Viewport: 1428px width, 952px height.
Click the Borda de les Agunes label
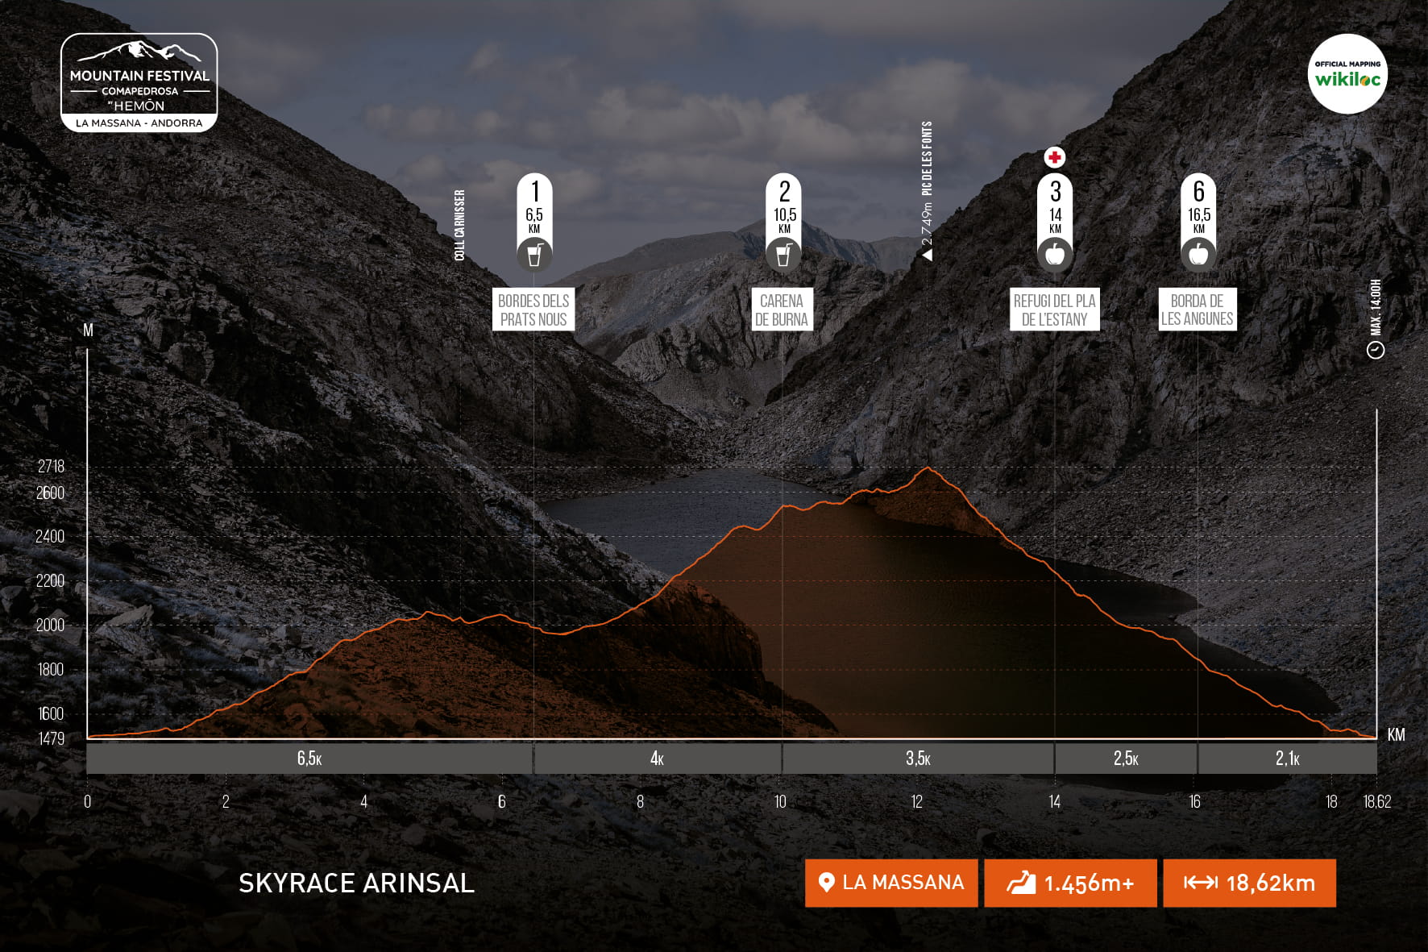(x=1197, y=310)
